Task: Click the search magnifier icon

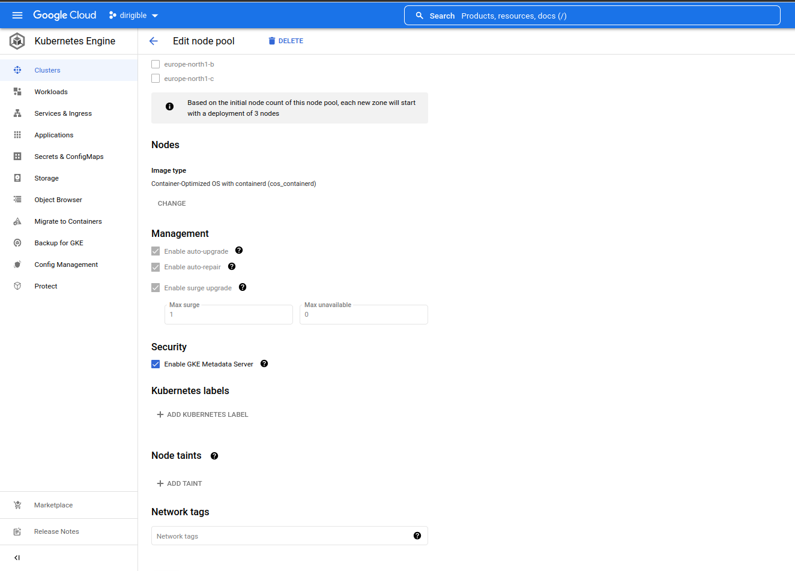Action: pos(420,16)
